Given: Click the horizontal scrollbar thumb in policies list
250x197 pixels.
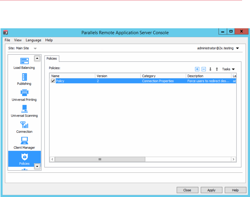Looking at the screenshot, I should (100, 159).
